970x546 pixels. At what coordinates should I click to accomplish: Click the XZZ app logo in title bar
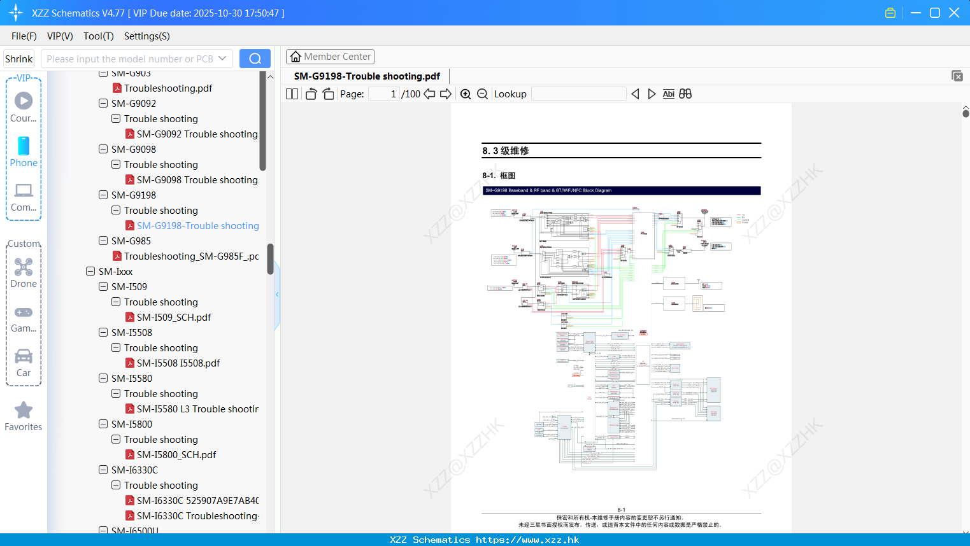pyautogui.click(x=16, y=13)
